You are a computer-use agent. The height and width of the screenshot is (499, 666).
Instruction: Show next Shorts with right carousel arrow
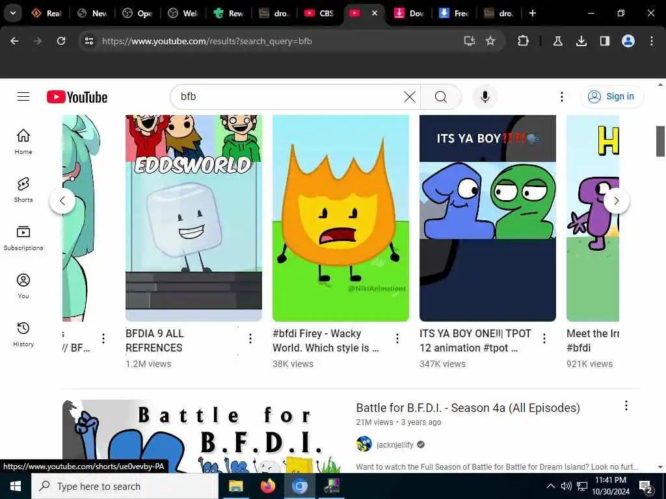click(617, 201)
